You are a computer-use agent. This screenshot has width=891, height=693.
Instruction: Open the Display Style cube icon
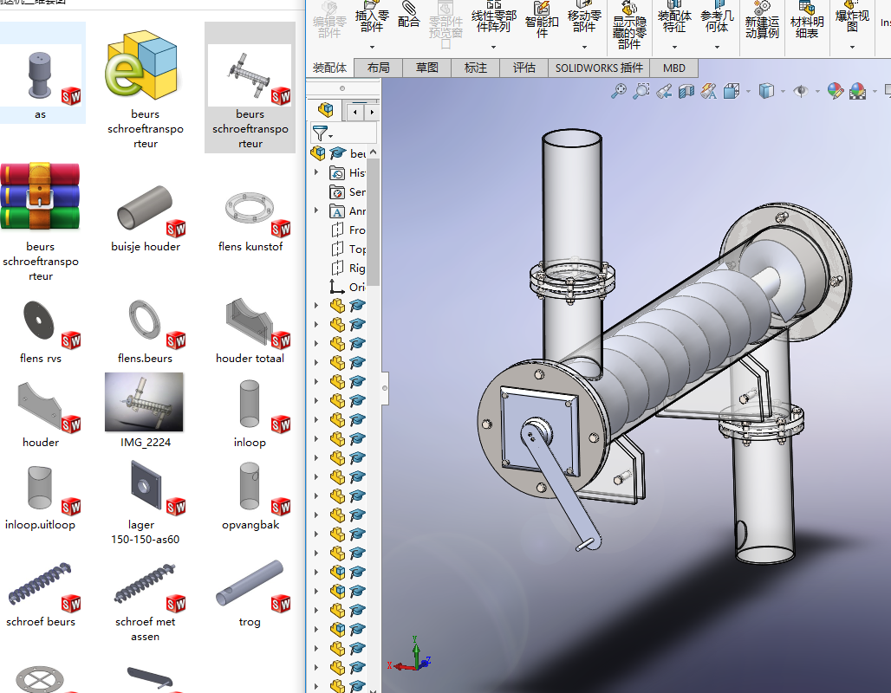point(766,91)
